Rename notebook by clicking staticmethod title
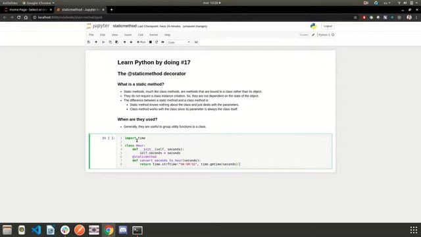This screenshot has width=421, height=237. click(x=124, y=26)
